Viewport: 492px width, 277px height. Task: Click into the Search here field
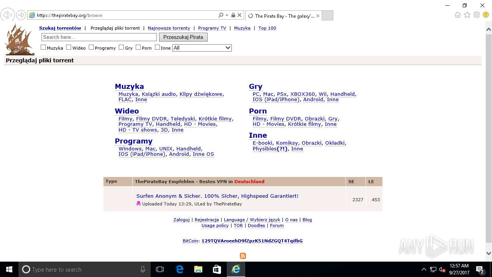(99, 37)
